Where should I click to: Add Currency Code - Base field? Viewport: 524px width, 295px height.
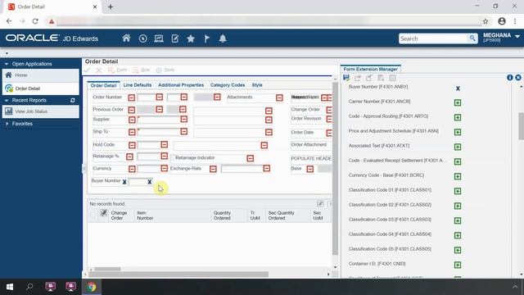tap(458, 176)
